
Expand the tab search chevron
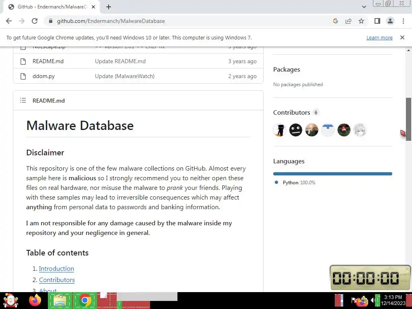pyautogui.click(x=364, y=7)
